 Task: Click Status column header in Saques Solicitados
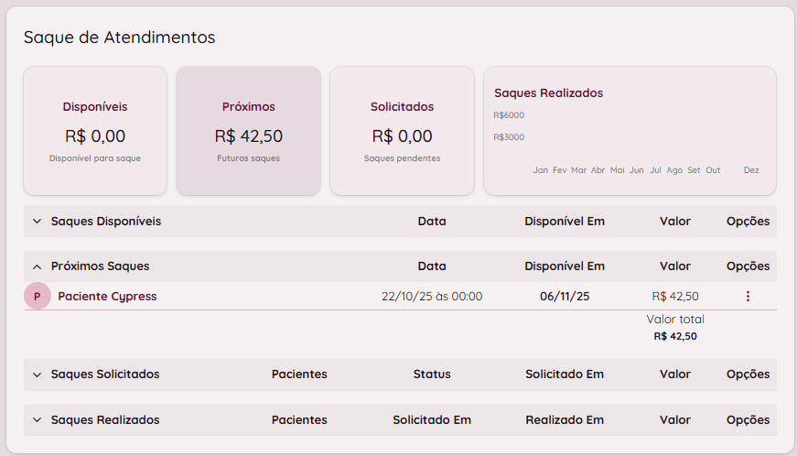tap(432, 375)
